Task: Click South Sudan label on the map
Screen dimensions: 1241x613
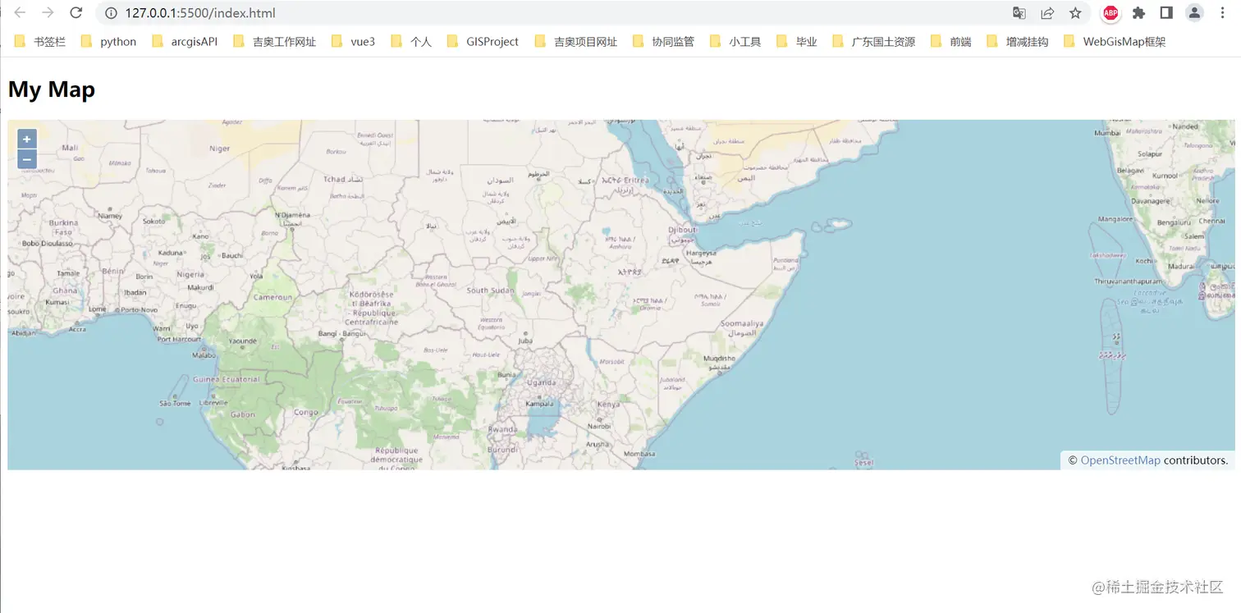Action: [x=491, y=290]
